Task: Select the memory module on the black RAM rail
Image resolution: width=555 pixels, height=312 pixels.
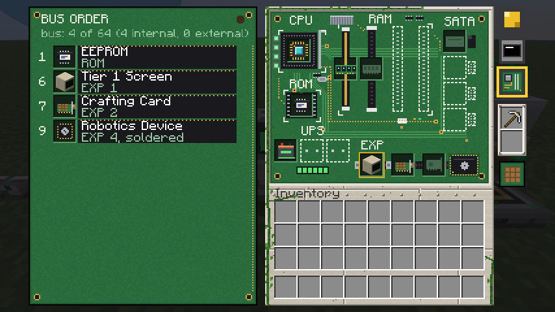Action: point(371,69)
